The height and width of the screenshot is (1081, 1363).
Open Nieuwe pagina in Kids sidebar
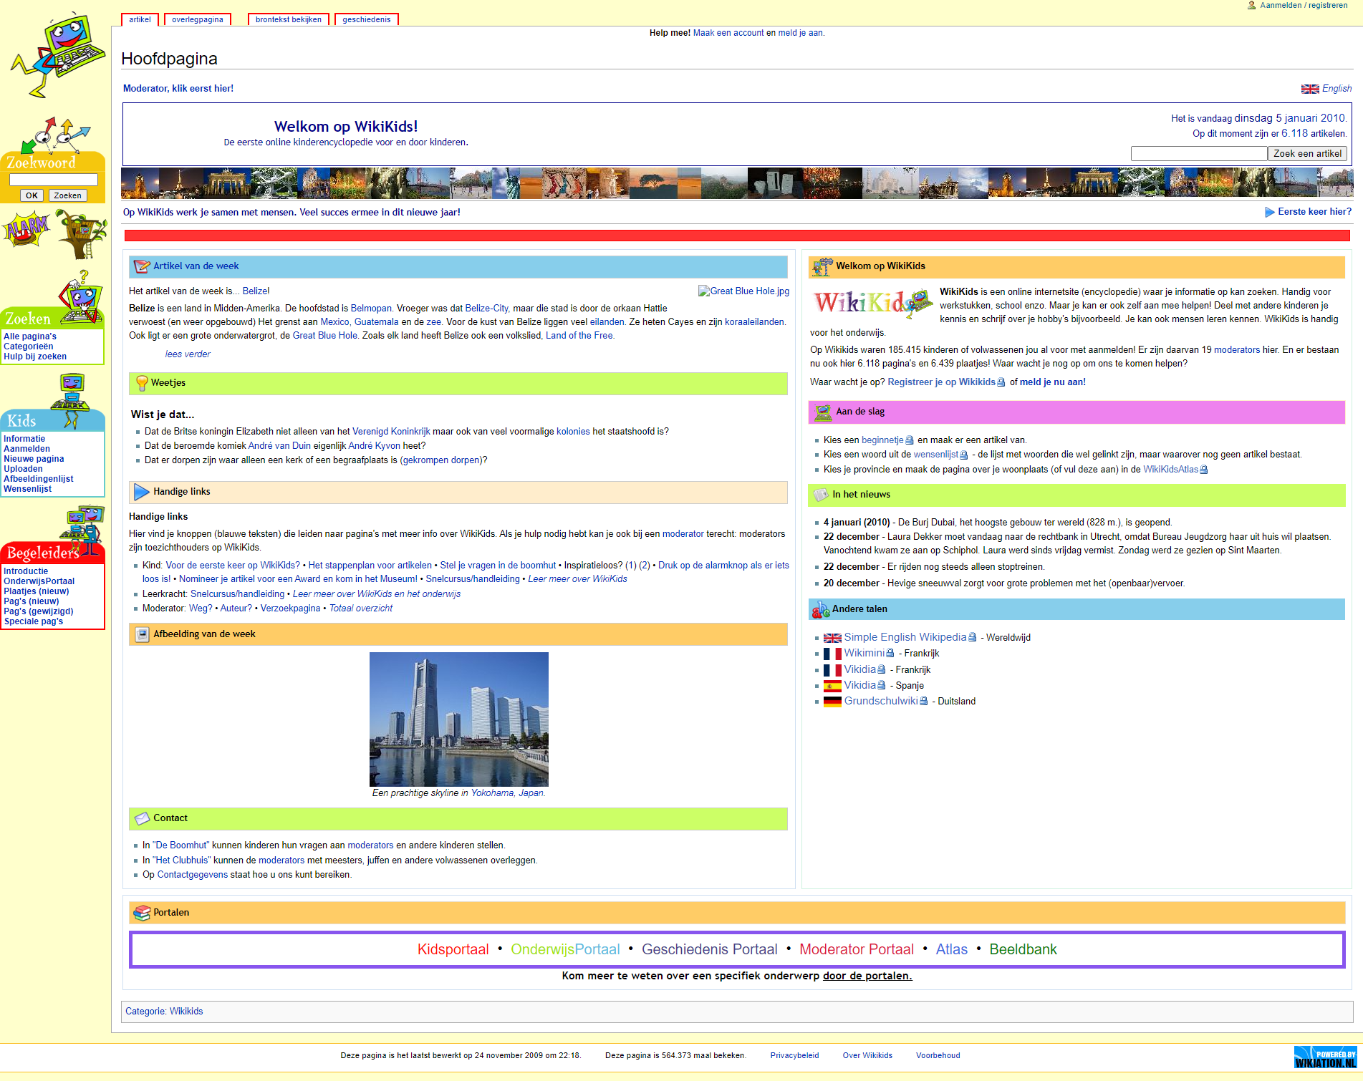click(x=34, y=459)
